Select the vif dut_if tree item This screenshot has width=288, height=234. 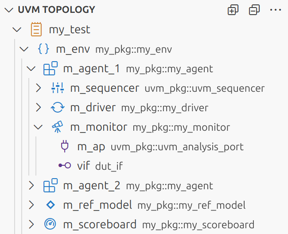click(x=100, y=166)
